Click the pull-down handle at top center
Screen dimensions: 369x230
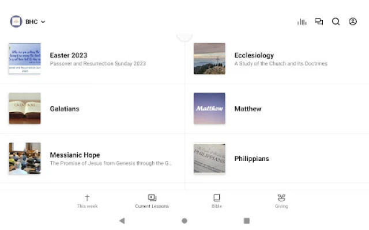pos(184,38)
